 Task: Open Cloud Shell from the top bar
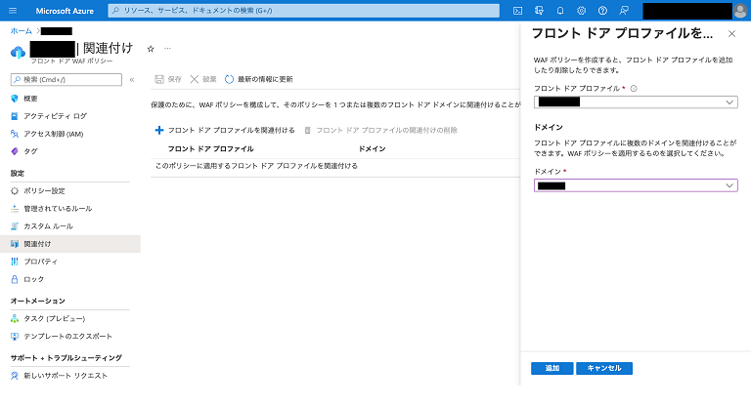point(518,10)
